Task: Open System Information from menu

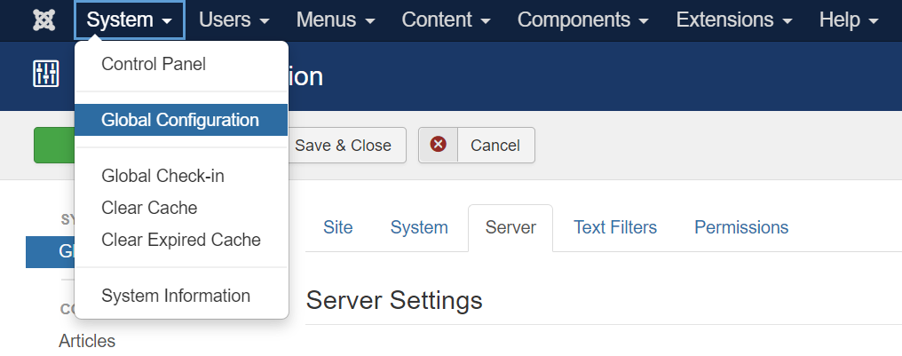Action: [x=176, y=296]
